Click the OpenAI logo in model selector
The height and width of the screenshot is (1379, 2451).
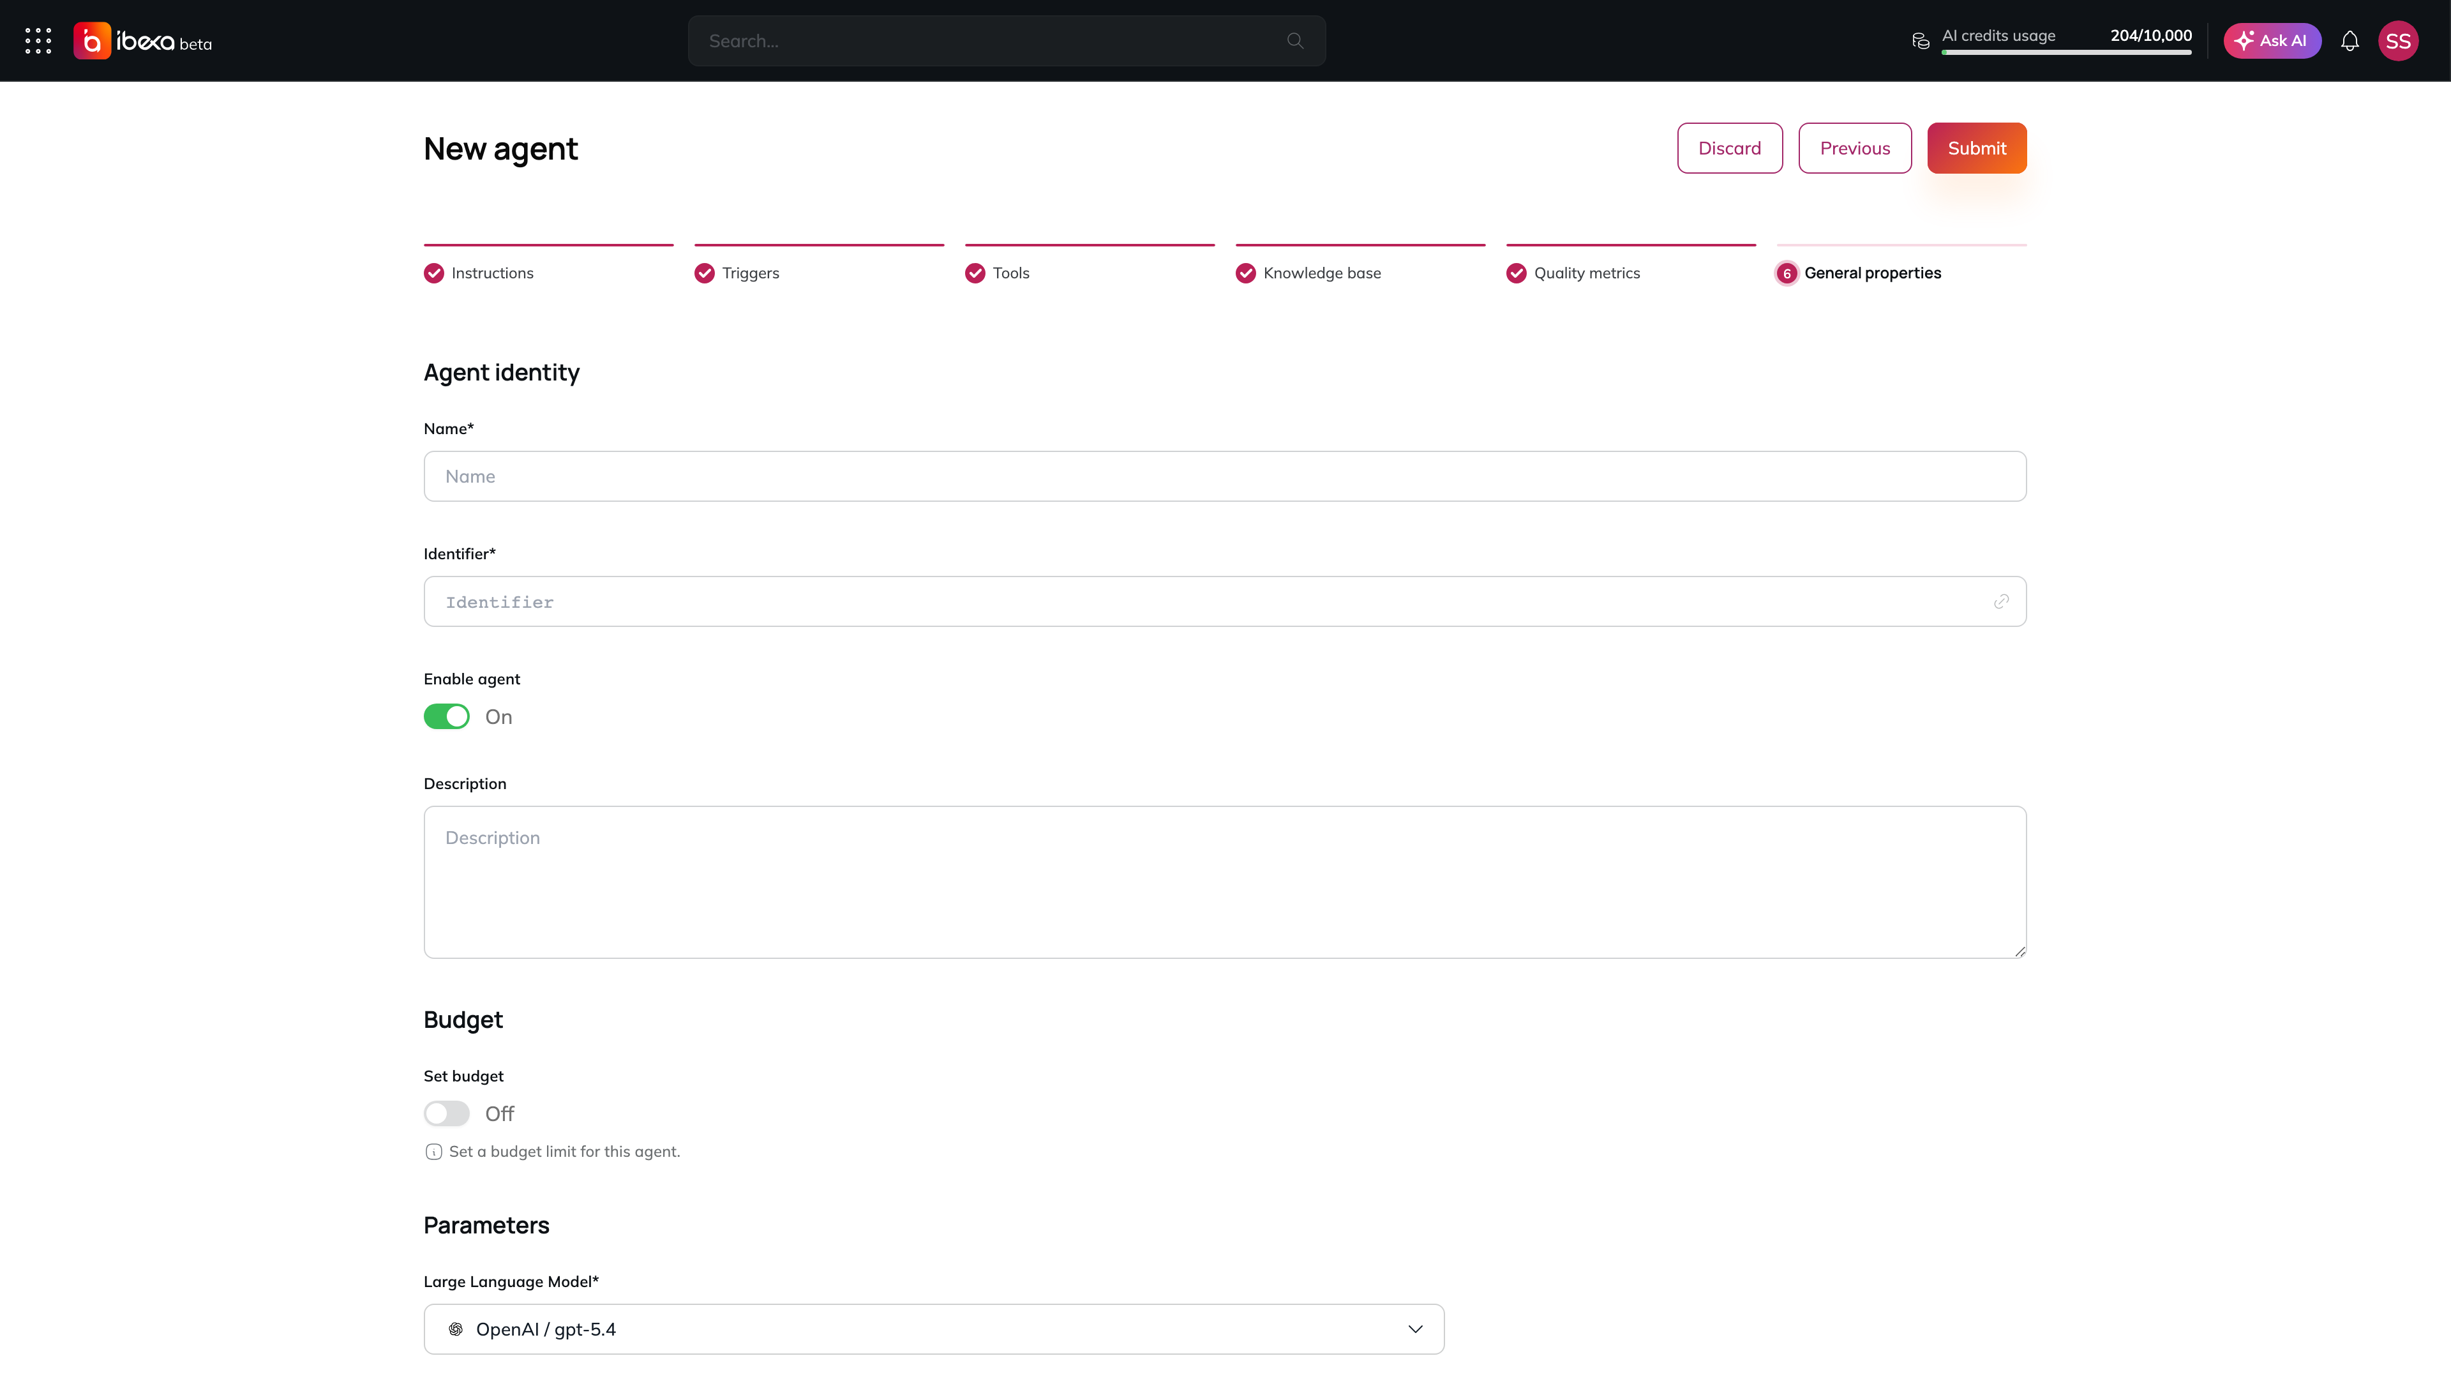point(456,1329)
